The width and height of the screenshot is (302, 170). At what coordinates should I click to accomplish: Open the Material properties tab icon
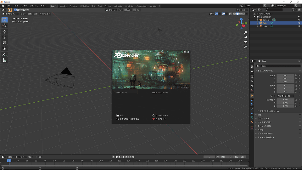tap(252, 122)
